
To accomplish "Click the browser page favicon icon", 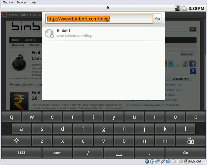I will pos(4,14).
